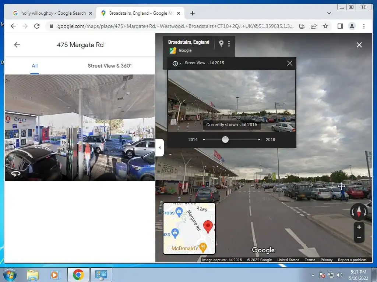377x282 pixels.
Task: Collapse the side panel arrow
Action: pos(160,148)
